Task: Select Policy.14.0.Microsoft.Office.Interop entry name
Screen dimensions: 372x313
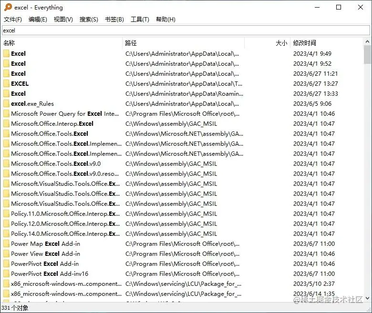Action: point(65,233)
